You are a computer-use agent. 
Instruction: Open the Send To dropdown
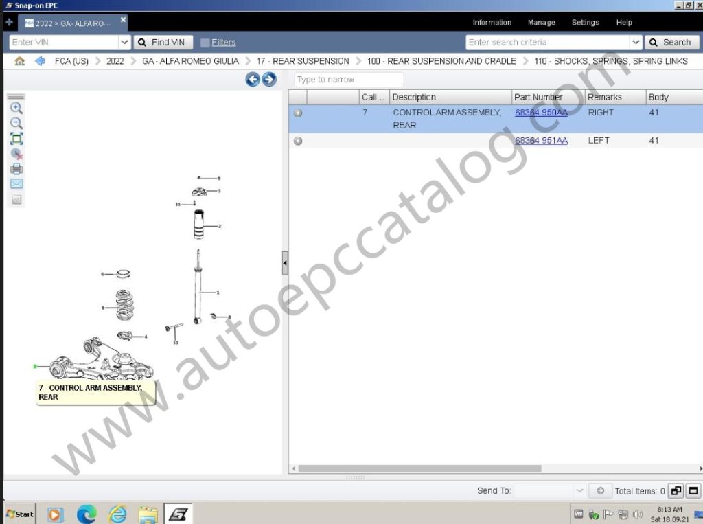click(x=581, y=490)
